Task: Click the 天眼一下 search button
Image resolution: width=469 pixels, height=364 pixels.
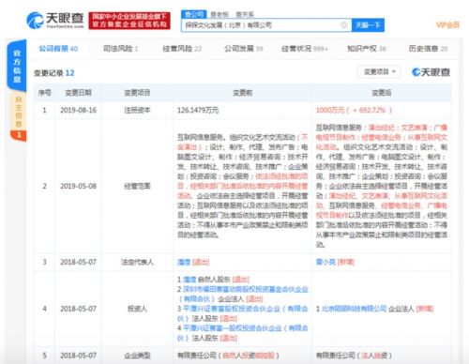Action: pyautogui.click(x=368, y=25)
